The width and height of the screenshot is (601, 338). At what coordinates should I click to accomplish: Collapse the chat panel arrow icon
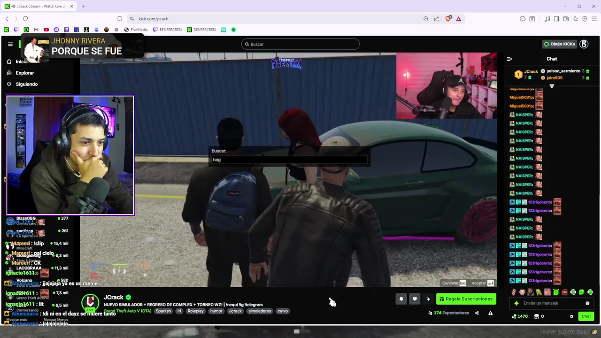tap(509, 59)
